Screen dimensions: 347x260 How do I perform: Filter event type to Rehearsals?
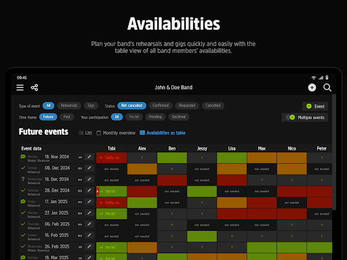pyautogui.click(x=69, y=106)
